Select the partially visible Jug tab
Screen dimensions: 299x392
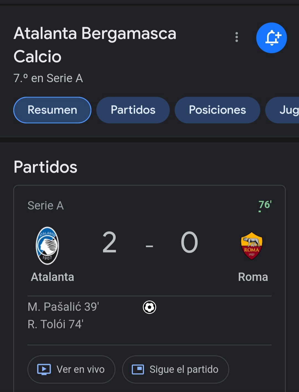[282, 110]
